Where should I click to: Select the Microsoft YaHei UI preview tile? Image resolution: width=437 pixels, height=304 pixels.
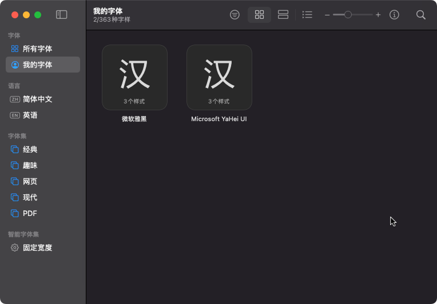coord(219,77)
